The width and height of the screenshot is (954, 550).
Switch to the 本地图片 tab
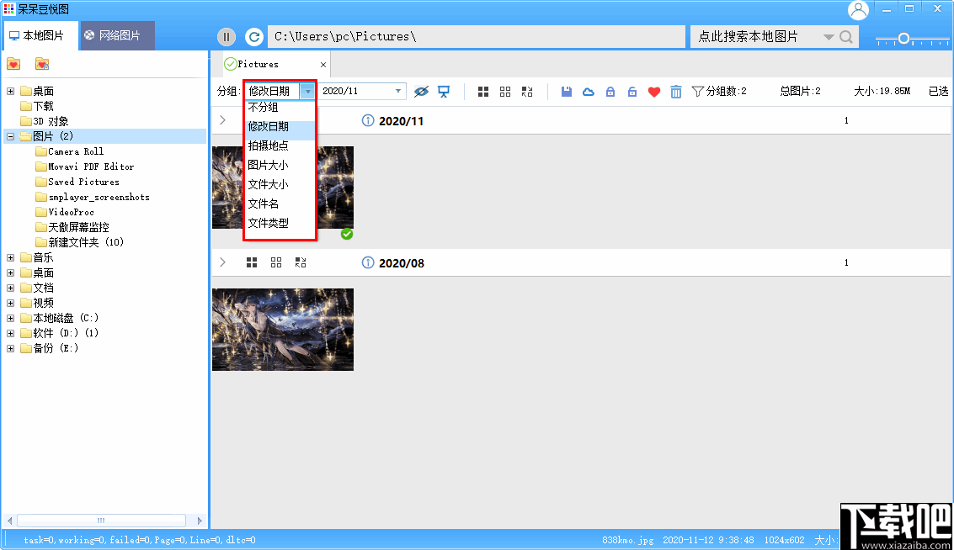tap(40, 36)
